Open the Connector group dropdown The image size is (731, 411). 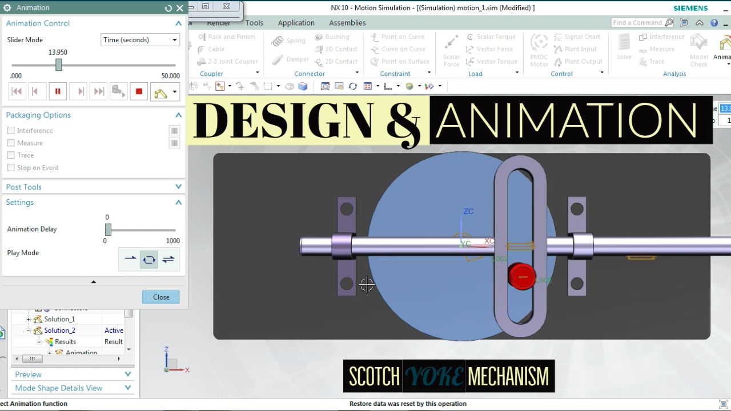(x=357, y=72)
